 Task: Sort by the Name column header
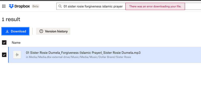[16, 43]
